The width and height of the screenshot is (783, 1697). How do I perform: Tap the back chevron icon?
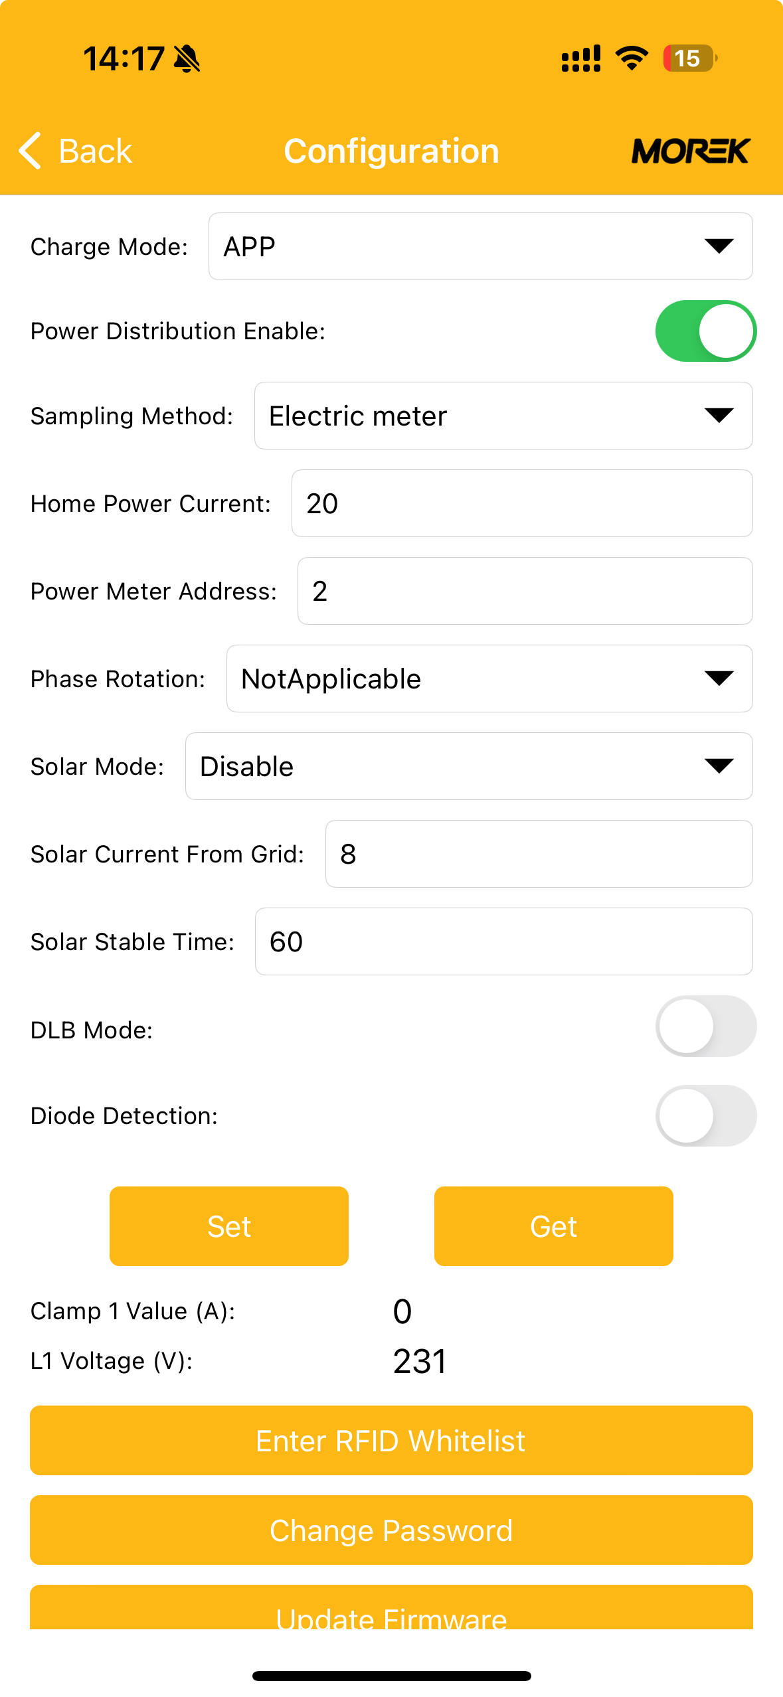[31, 151]
